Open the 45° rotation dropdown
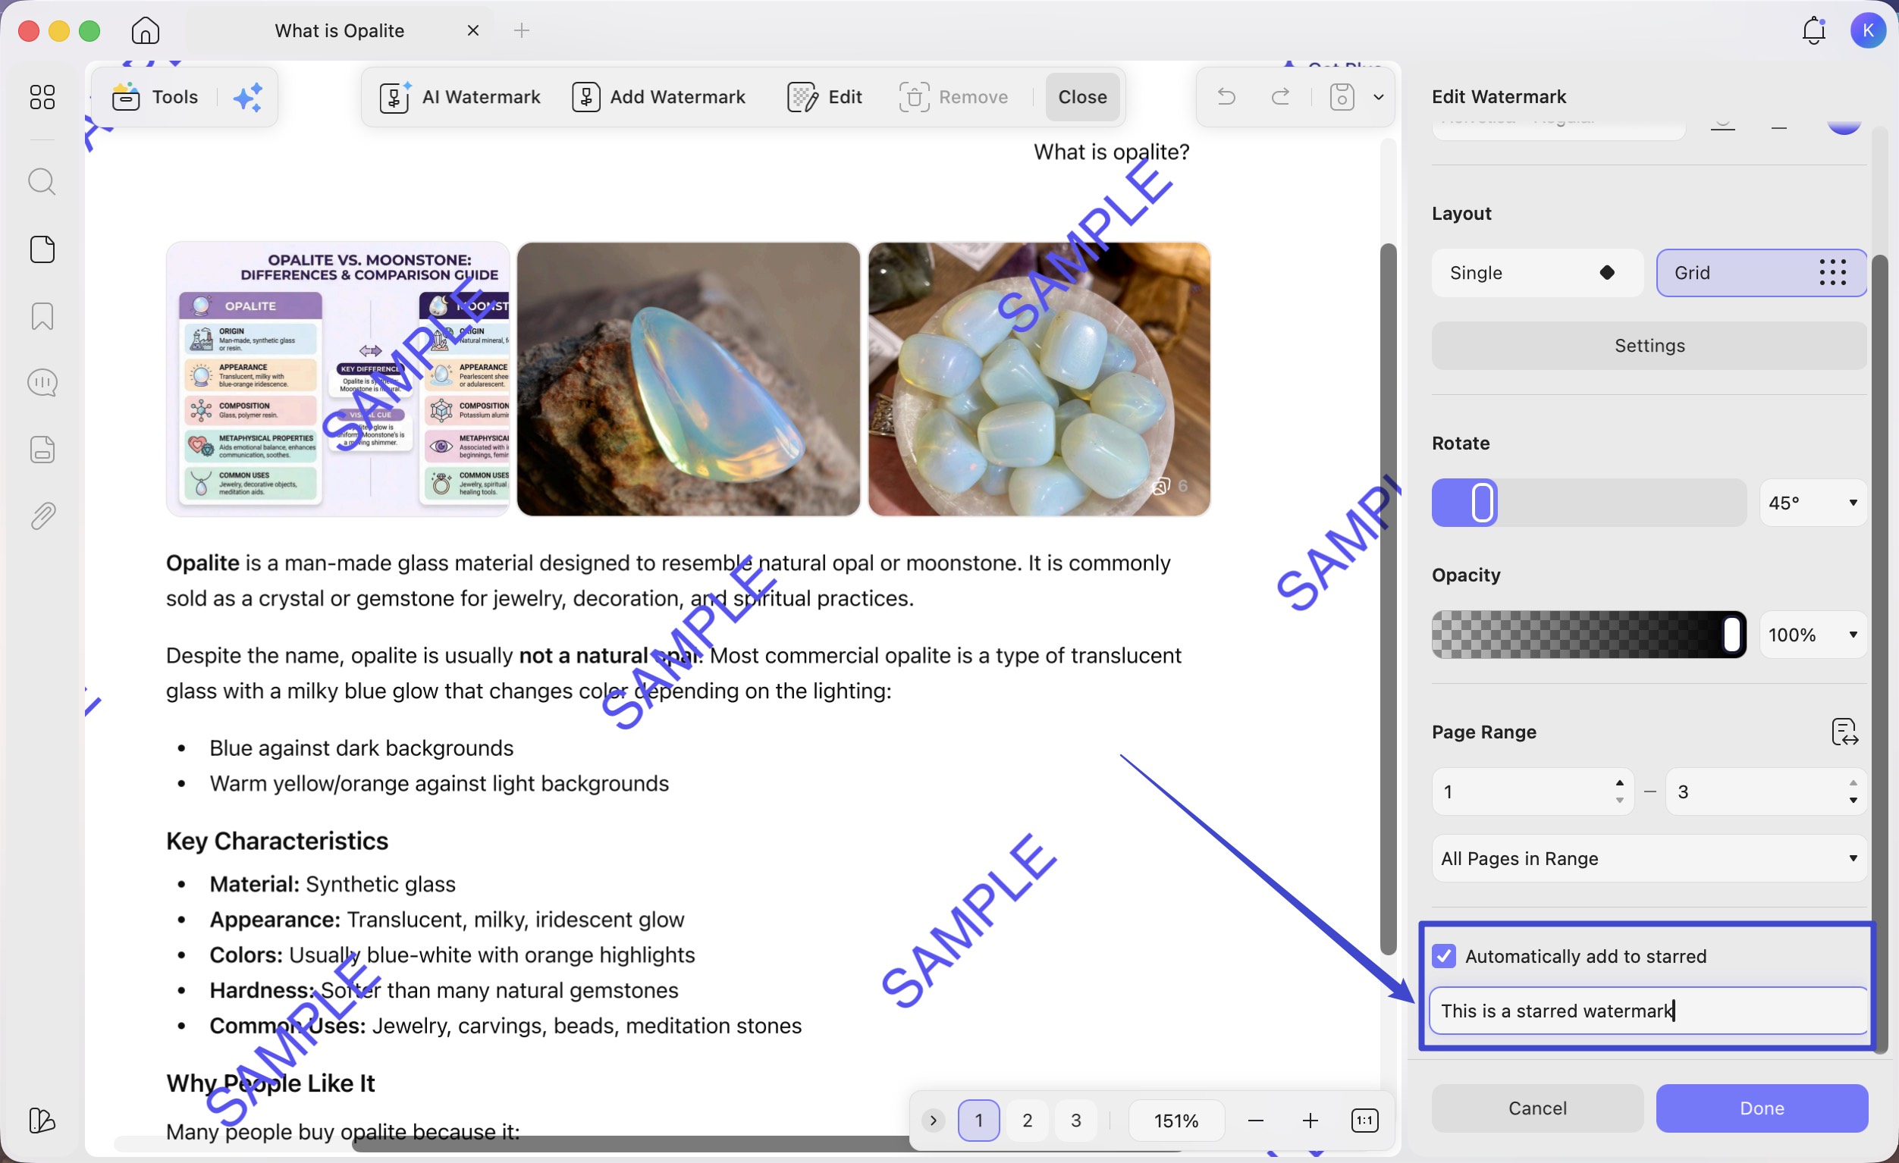This screenshot has width=1899, height=1163. pos(1813,503)
